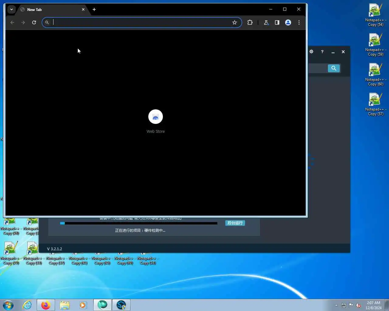Viewport: 389px width, 311px height.
Task: Open Windows Media Player from the taskbar
Action: pyautogui.click(x=83, y=305)
